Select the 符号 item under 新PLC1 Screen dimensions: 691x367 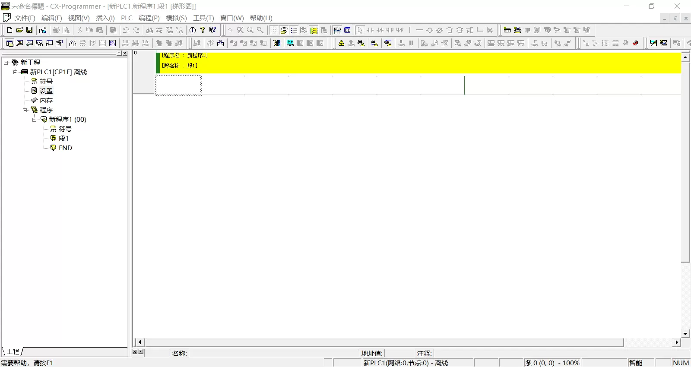[46, 82]
